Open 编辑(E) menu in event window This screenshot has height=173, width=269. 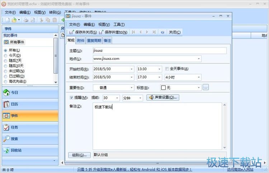89,24
